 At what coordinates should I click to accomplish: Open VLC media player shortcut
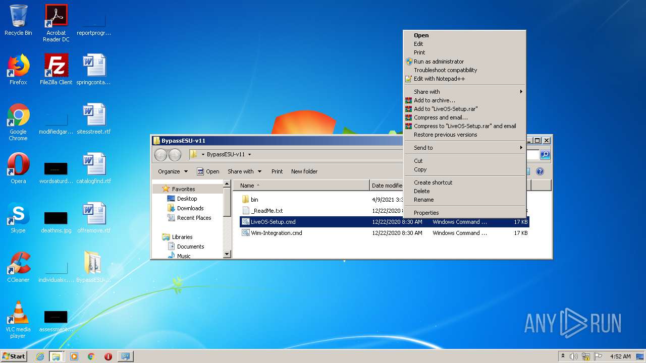(x=18, y=320)
